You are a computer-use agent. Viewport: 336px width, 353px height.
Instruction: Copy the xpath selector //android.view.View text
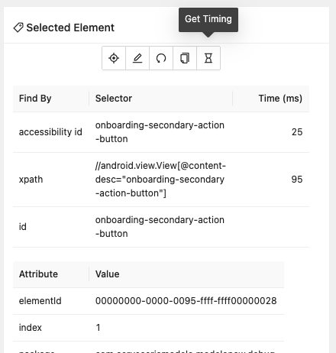[x=160, y=180]
